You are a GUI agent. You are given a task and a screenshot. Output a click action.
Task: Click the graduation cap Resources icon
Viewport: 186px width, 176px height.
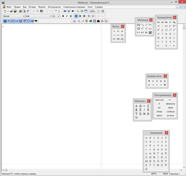[36, 21]
